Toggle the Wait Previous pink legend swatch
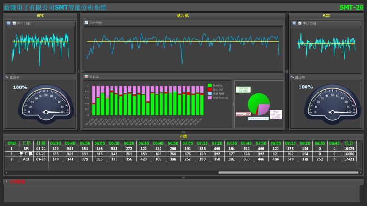Viewport: 367px width, 206px height. tap(210, 98)
